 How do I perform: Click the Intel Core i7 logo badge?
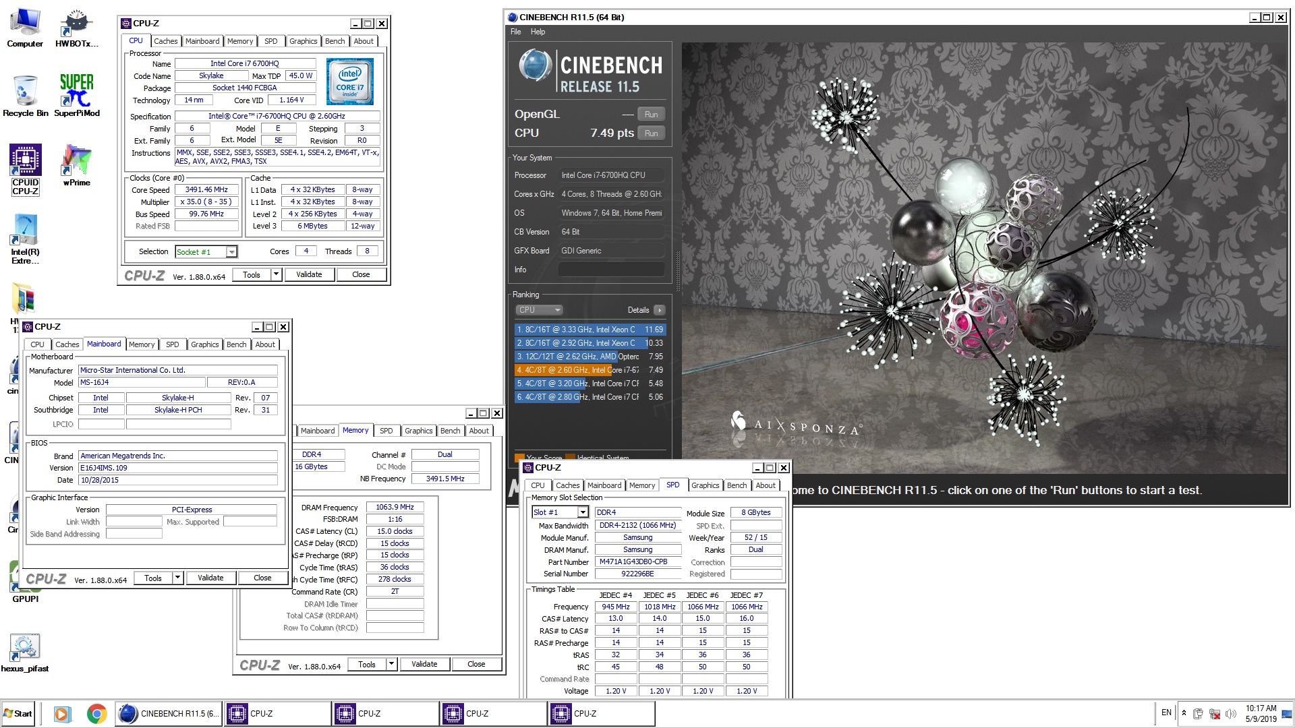pos(349,82)
